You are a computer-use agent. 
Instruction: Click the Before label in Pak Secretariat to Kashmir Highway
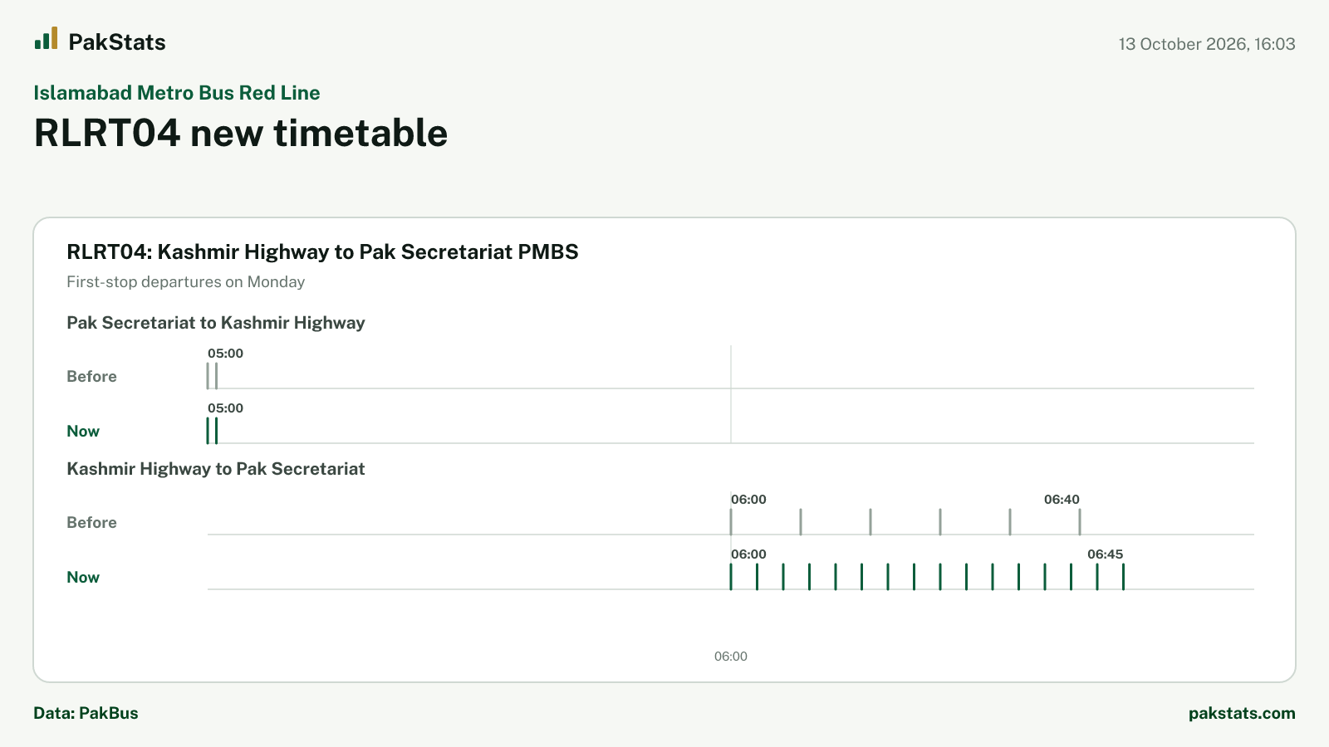pos(91,377)
